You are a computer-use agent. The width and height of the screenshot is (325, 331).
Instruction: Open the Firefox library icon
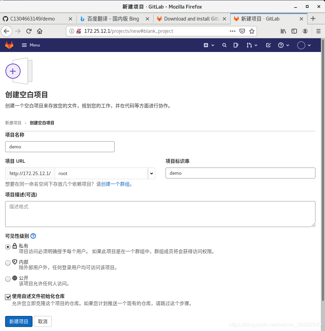pos(283,31)
